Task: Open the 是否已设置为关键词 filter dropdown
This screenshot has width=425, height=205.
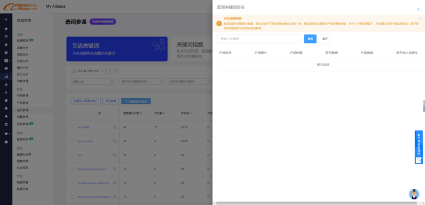Action: (190, 82)
